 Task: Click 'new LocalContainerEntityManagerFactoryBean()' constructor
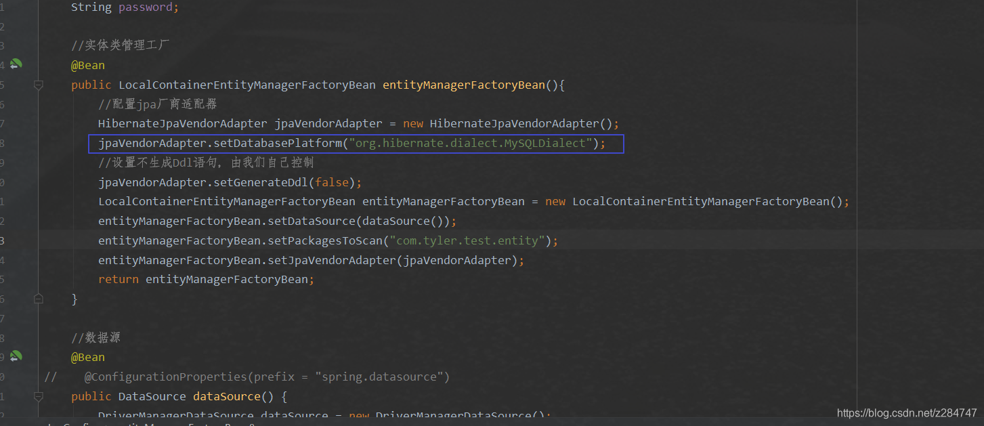tap(694, 202)
